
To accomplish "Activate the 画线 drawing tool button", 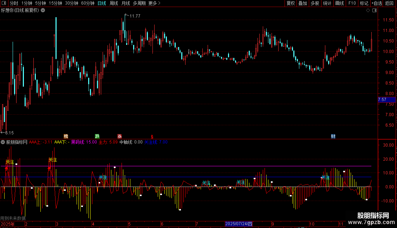I will click(339, 3).
